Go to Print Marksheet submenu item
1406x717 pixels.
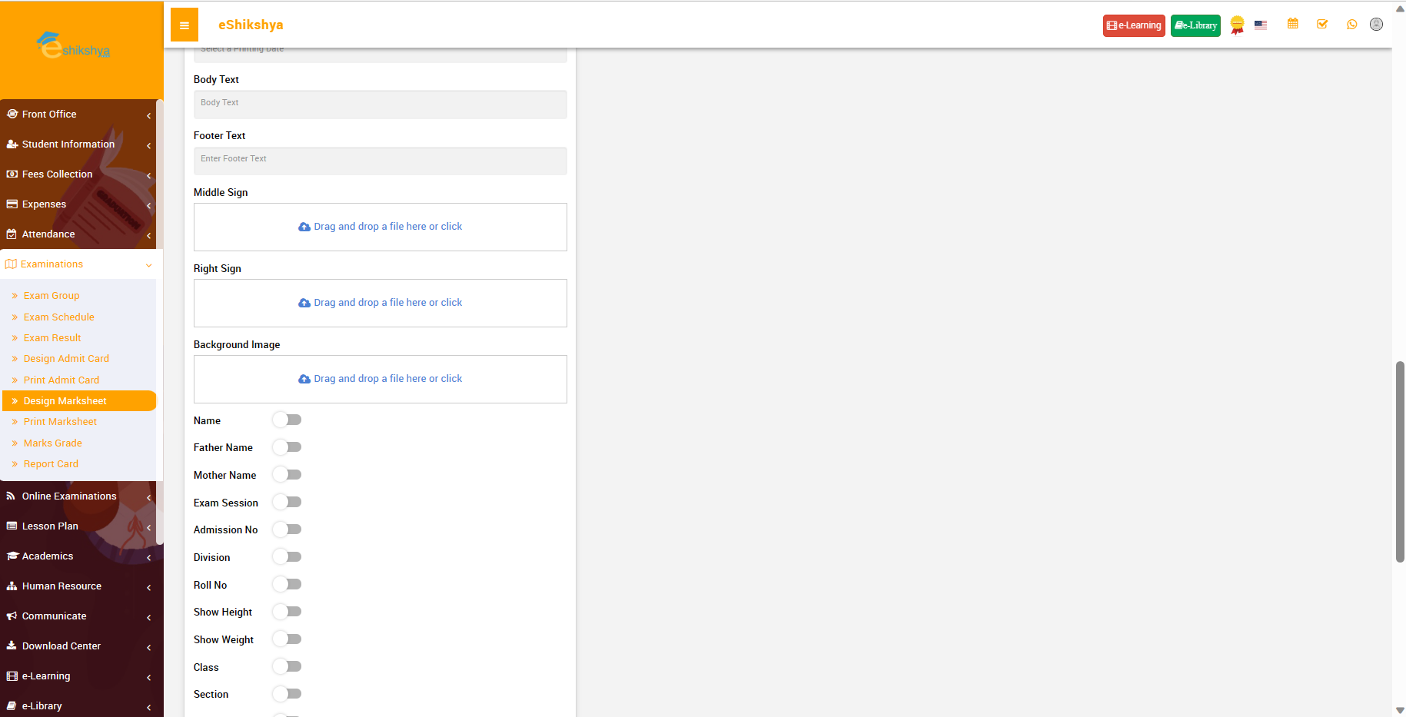(60, 422)
